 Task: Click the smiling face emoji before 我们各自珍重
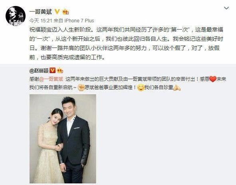coord(141,88)
